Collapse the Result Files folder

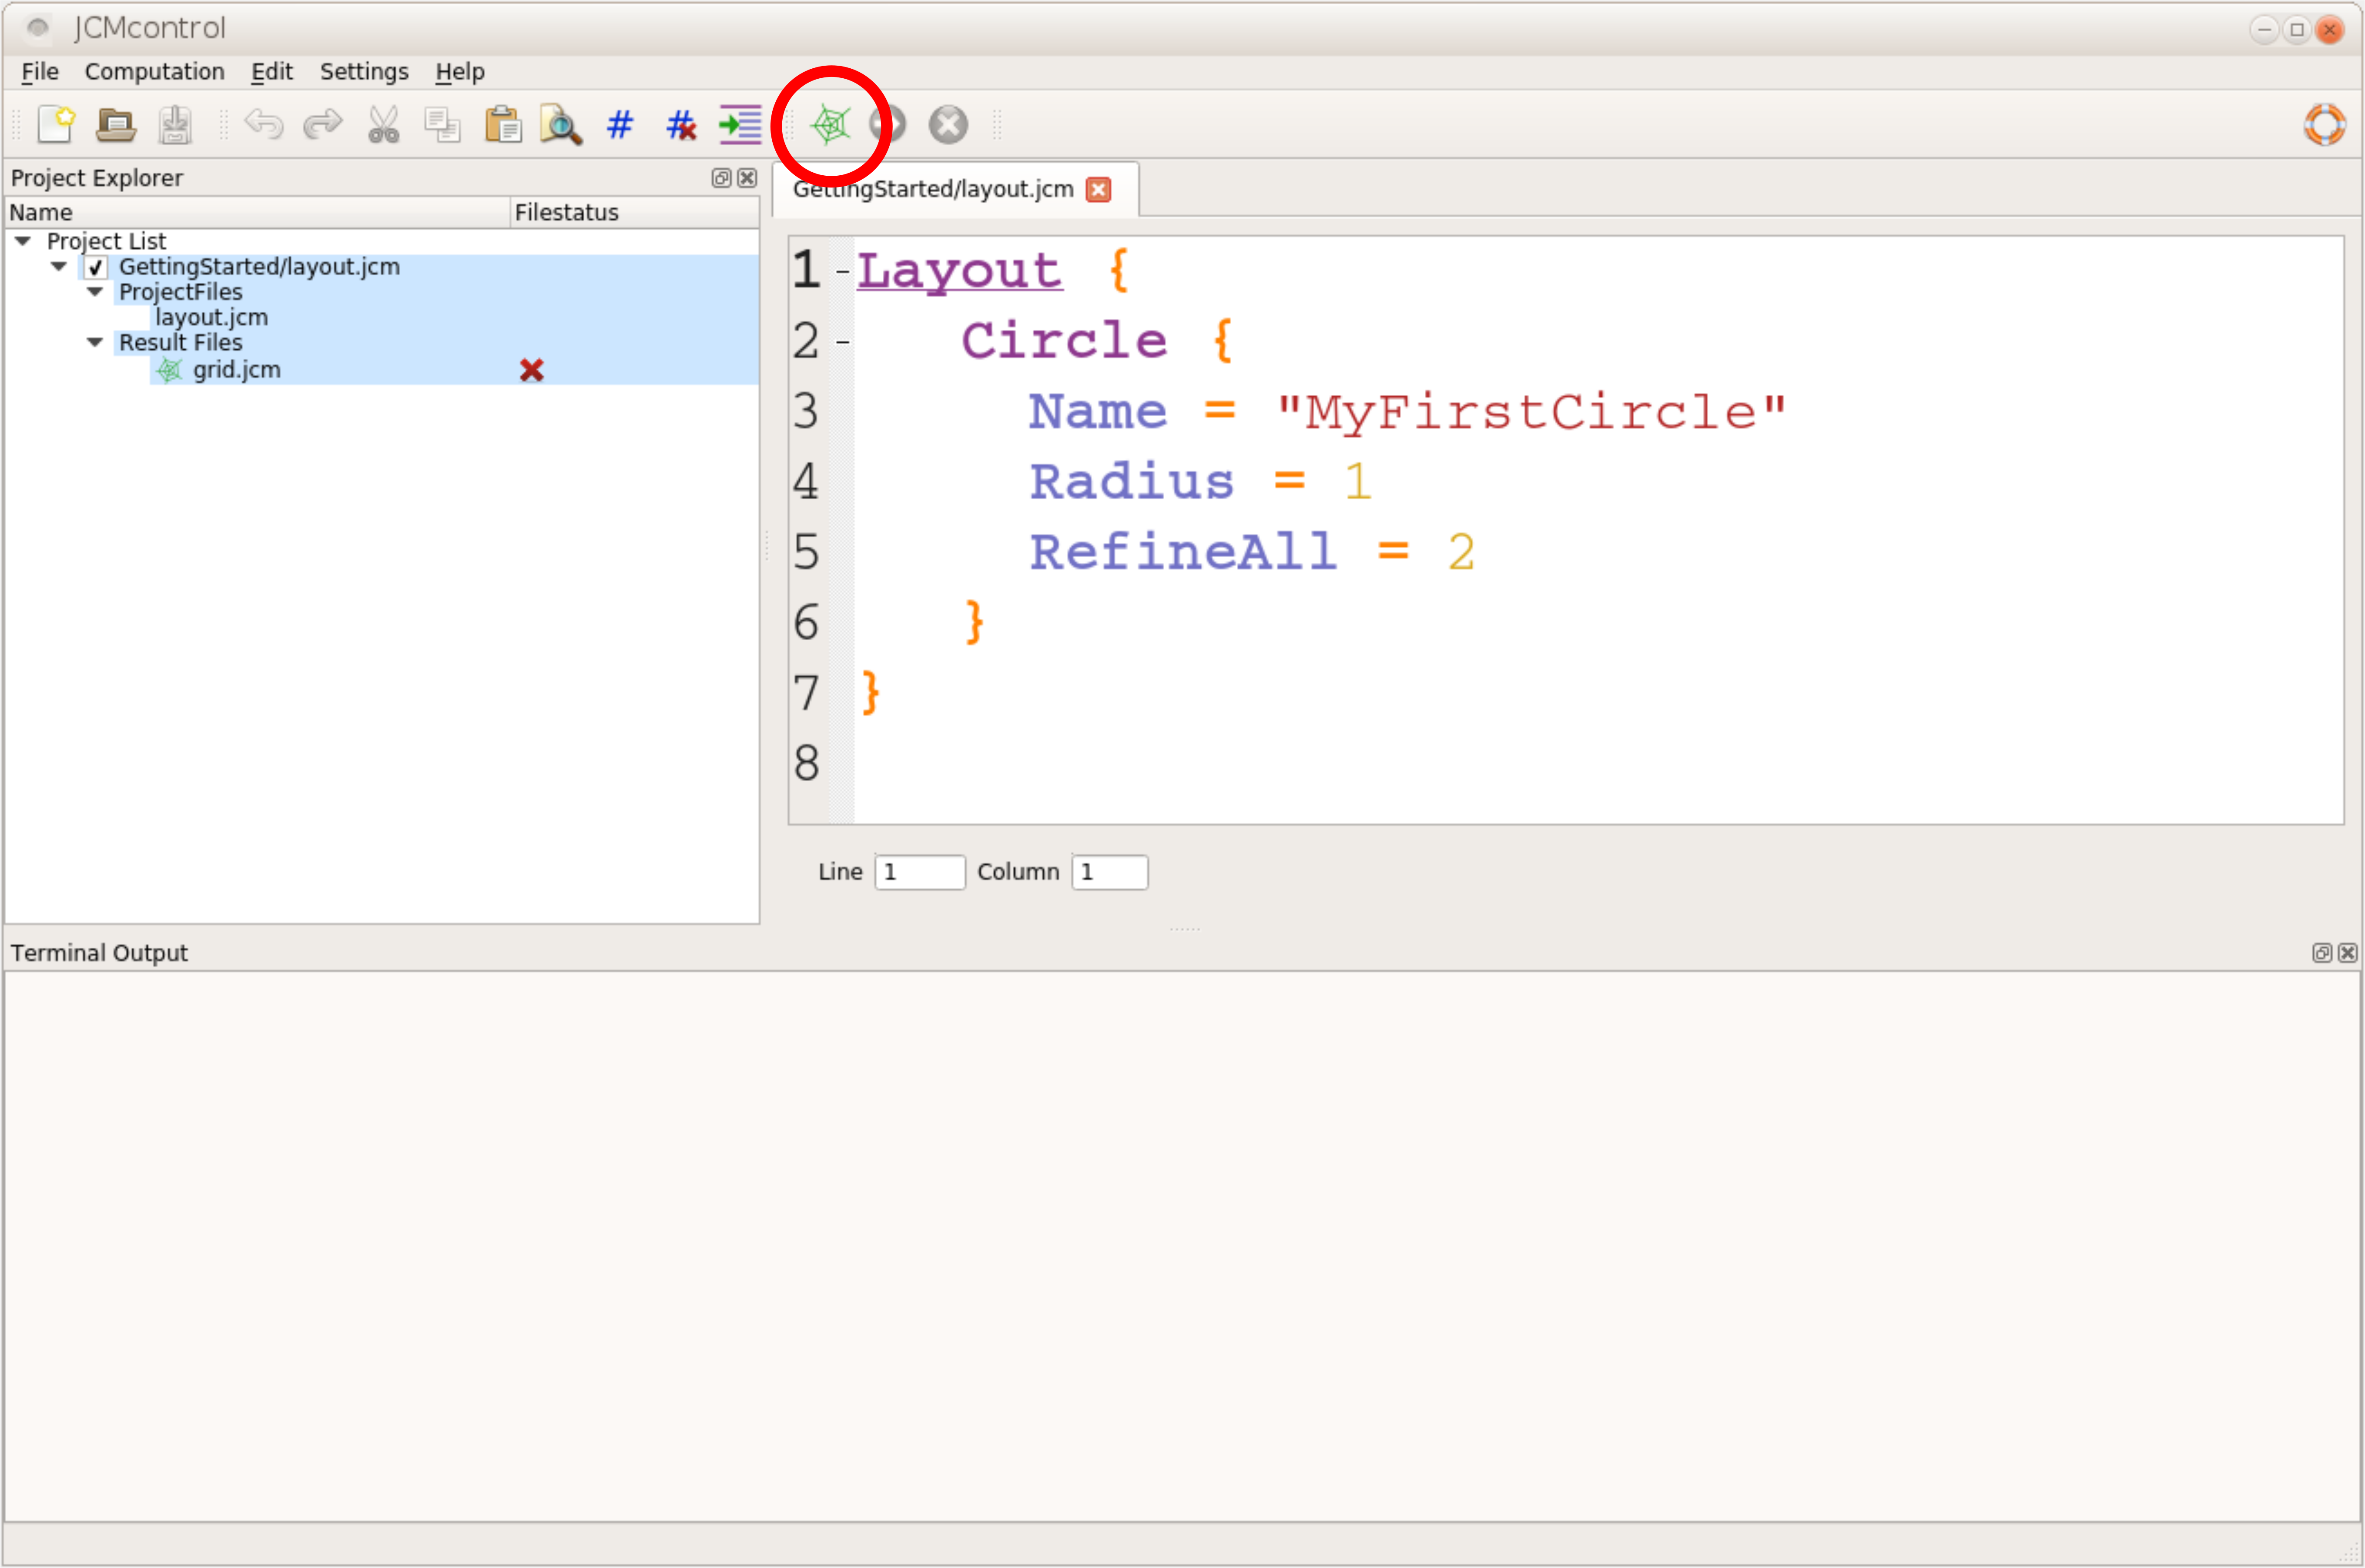tap(95, 342)
